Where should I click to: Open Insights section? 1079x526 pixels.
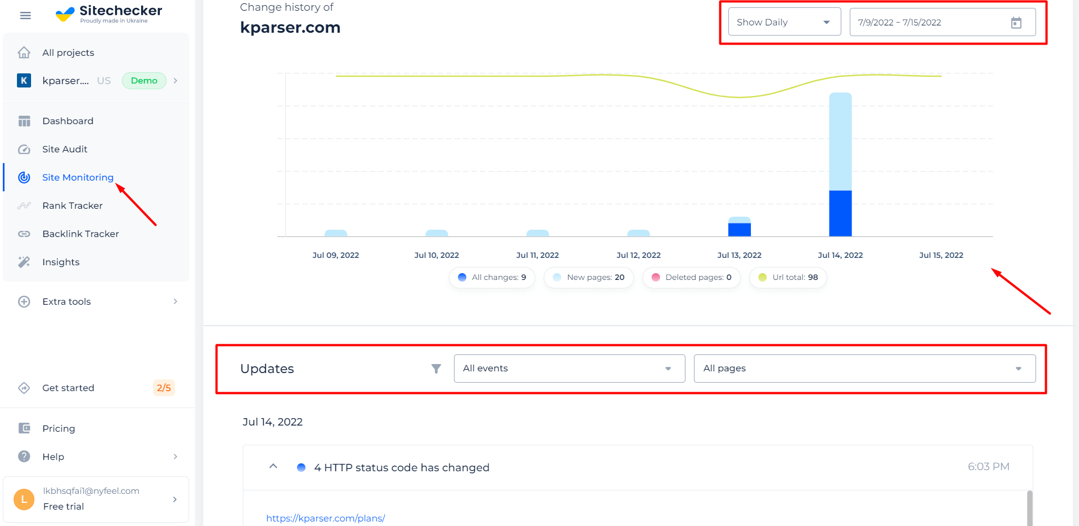point(61,262)
